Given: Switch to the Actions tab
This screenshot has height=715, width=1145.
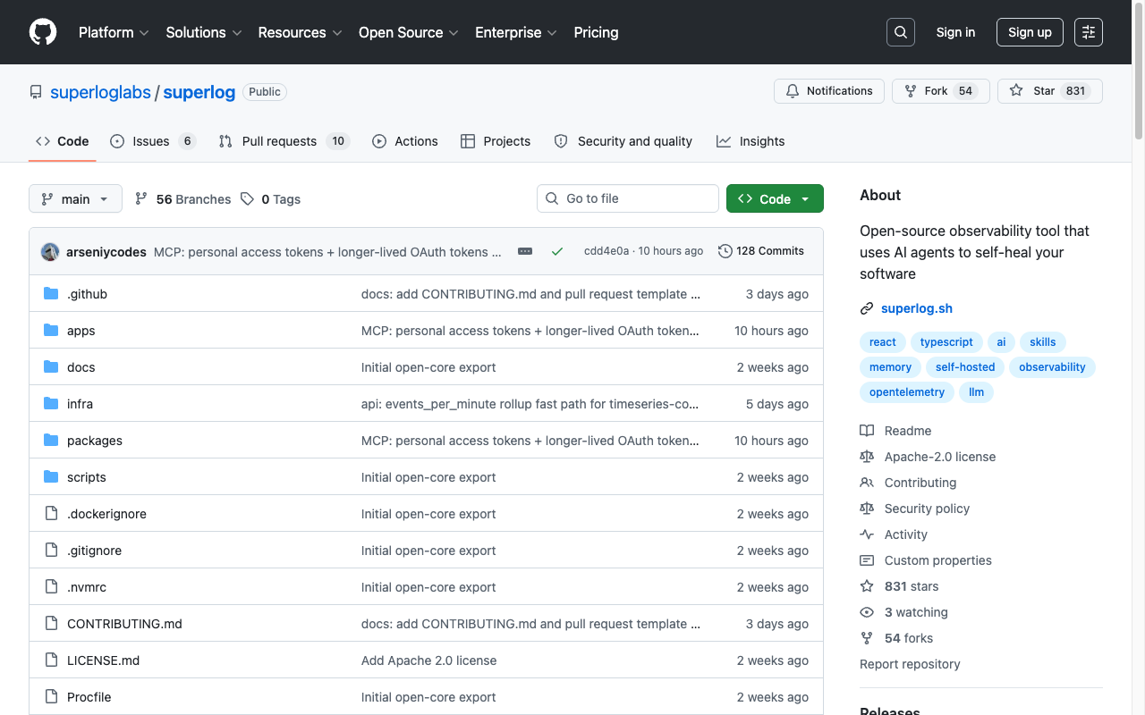Looking at the screenshot, I should (405, 141).
